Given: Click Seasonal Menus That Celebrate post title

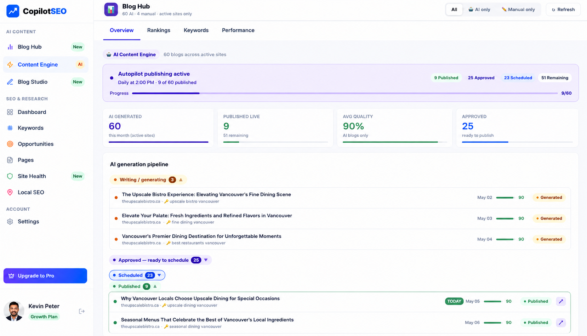Looking at the screenshot, I should 207,320.
